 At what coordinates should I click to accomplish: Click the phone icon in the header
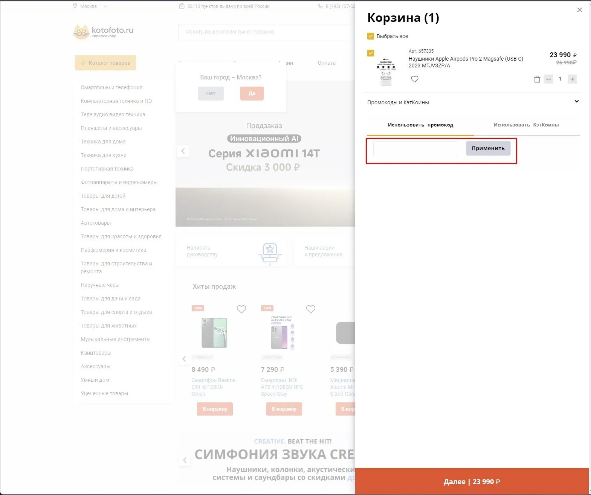pyautogui.click(x=320, y=6)
